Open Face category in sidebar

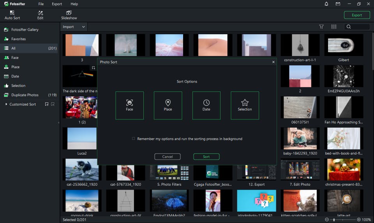29,58
